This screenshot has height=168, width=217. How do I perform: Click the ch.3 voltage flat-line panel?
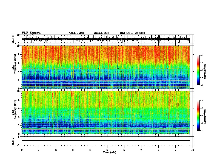(107, 141)
